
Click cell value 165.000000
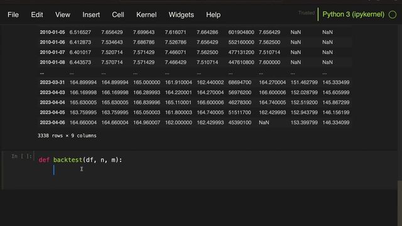point(146,82)
